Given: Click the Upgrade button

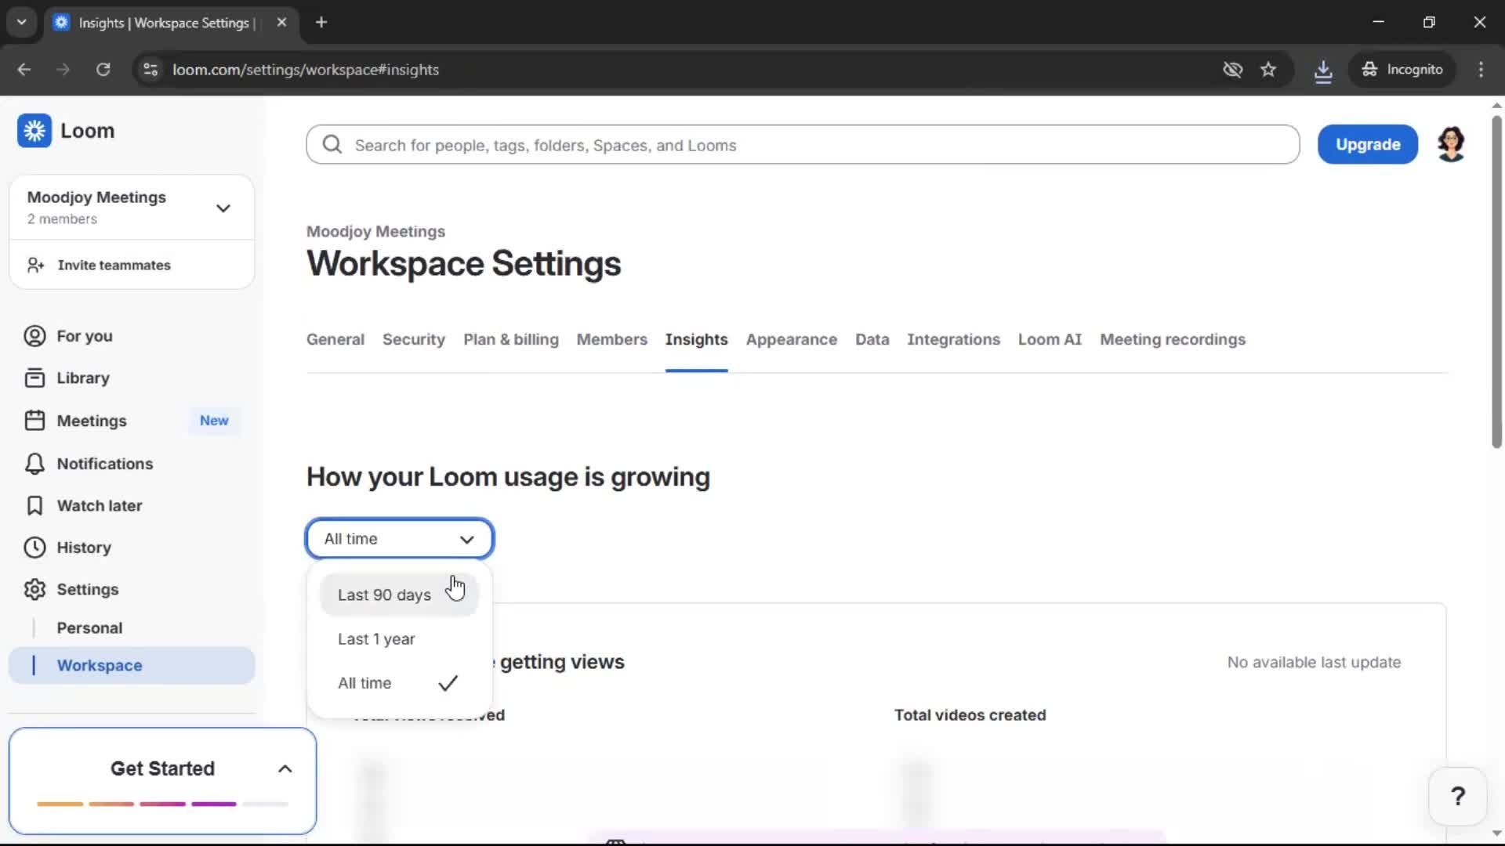Looking at the screenshot, I should 1367,144.
